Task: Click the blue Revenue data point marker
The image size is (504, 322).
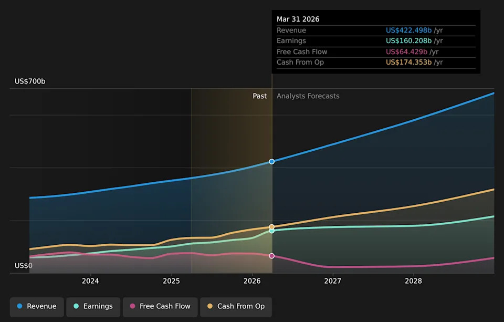Action: tap(271, 161)
